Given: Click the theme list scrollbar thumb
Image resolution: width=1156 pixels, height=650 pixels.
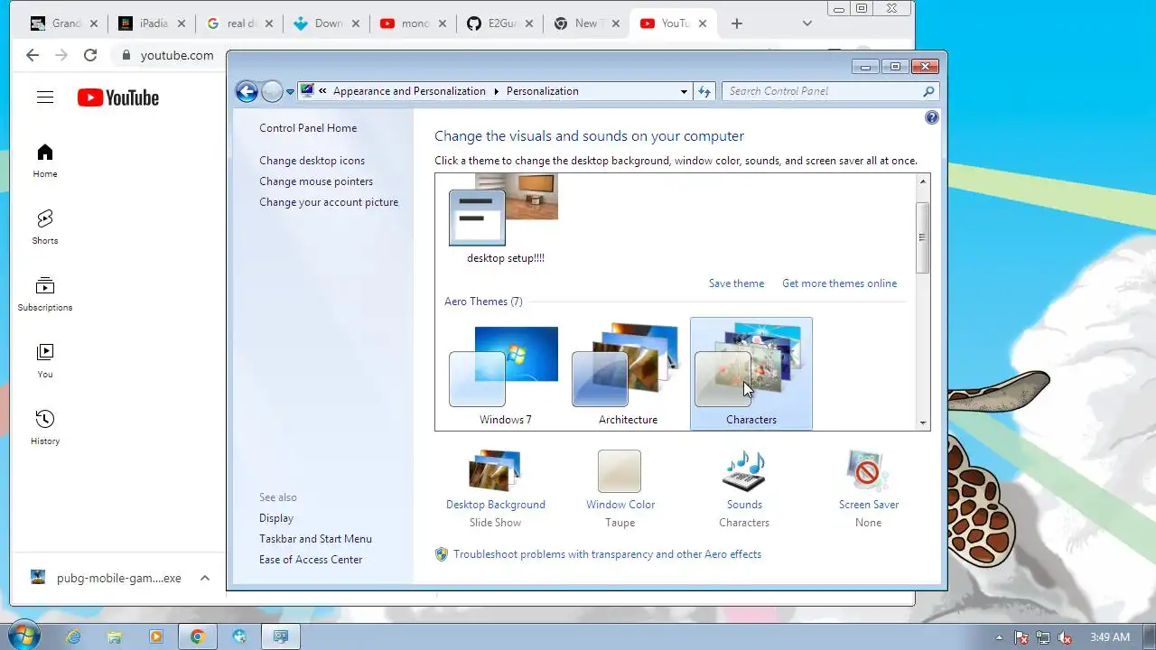Looking at the screenshot, I should pyautogui.click(x=922, y=237).
